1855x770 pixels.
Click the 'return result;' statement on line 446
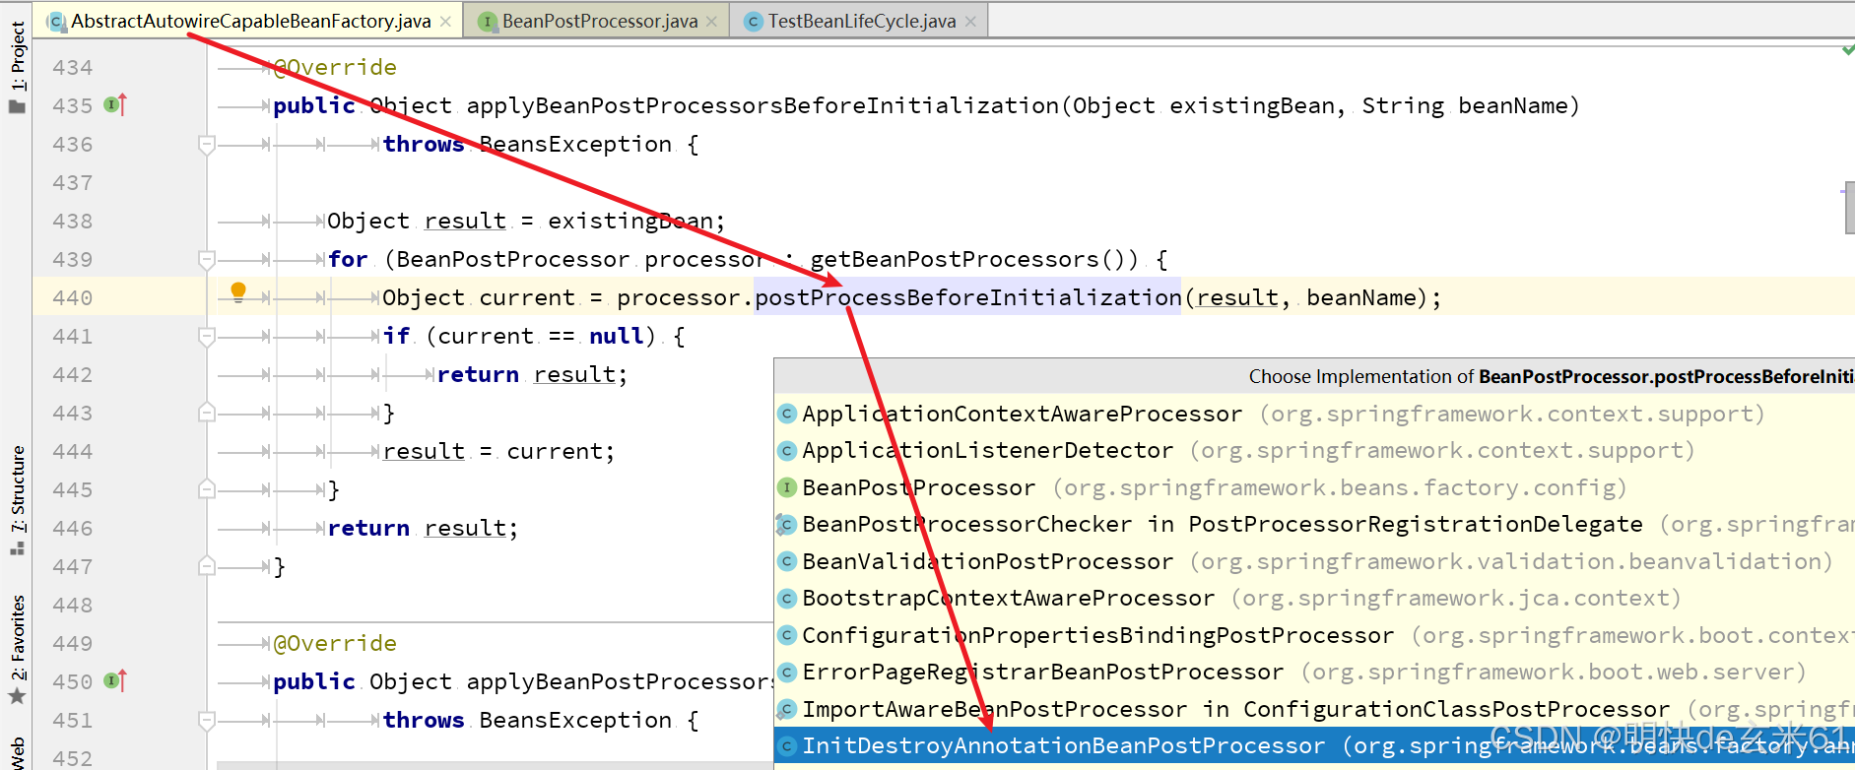click(423, 529)
